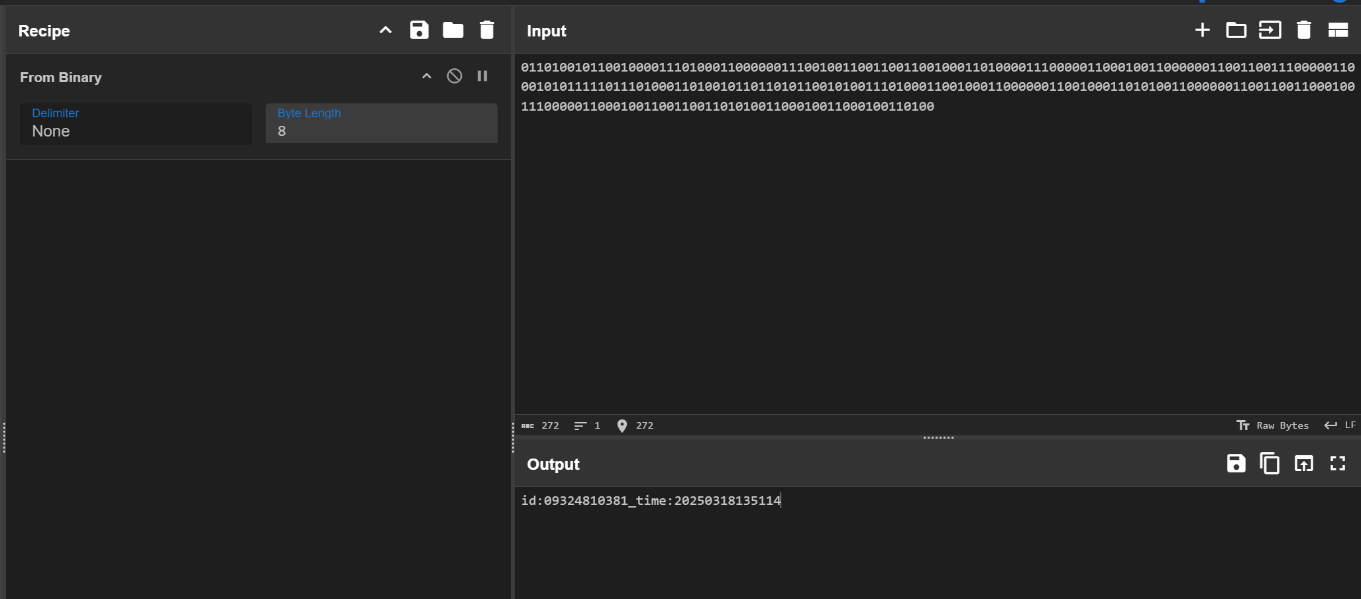Add a new input tab

point(1203,30)
